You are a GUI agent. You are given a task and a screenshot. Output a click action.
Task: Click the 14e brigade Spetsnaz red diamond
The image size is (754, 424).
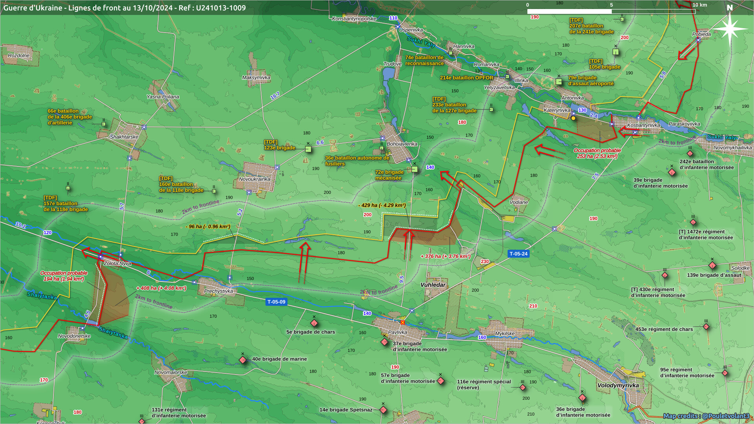pyautogui.click(x=383, y=410)
